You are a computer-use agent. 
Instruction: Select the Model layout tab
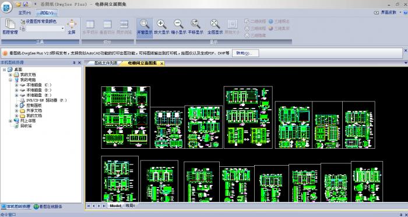click(x=115, y=206)
